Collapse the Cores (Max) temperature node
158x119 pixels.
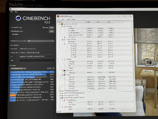[x=65, y=44]
